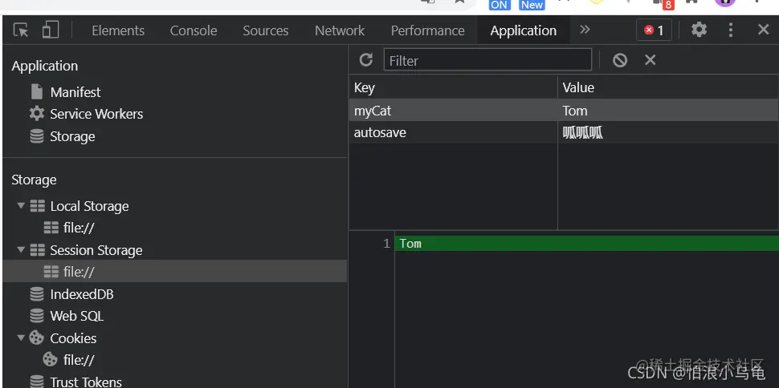Image resolution: width=779 pixels, height=388 pixels.
Task: Refresh the storage table
Action: [x=366, y=60]
